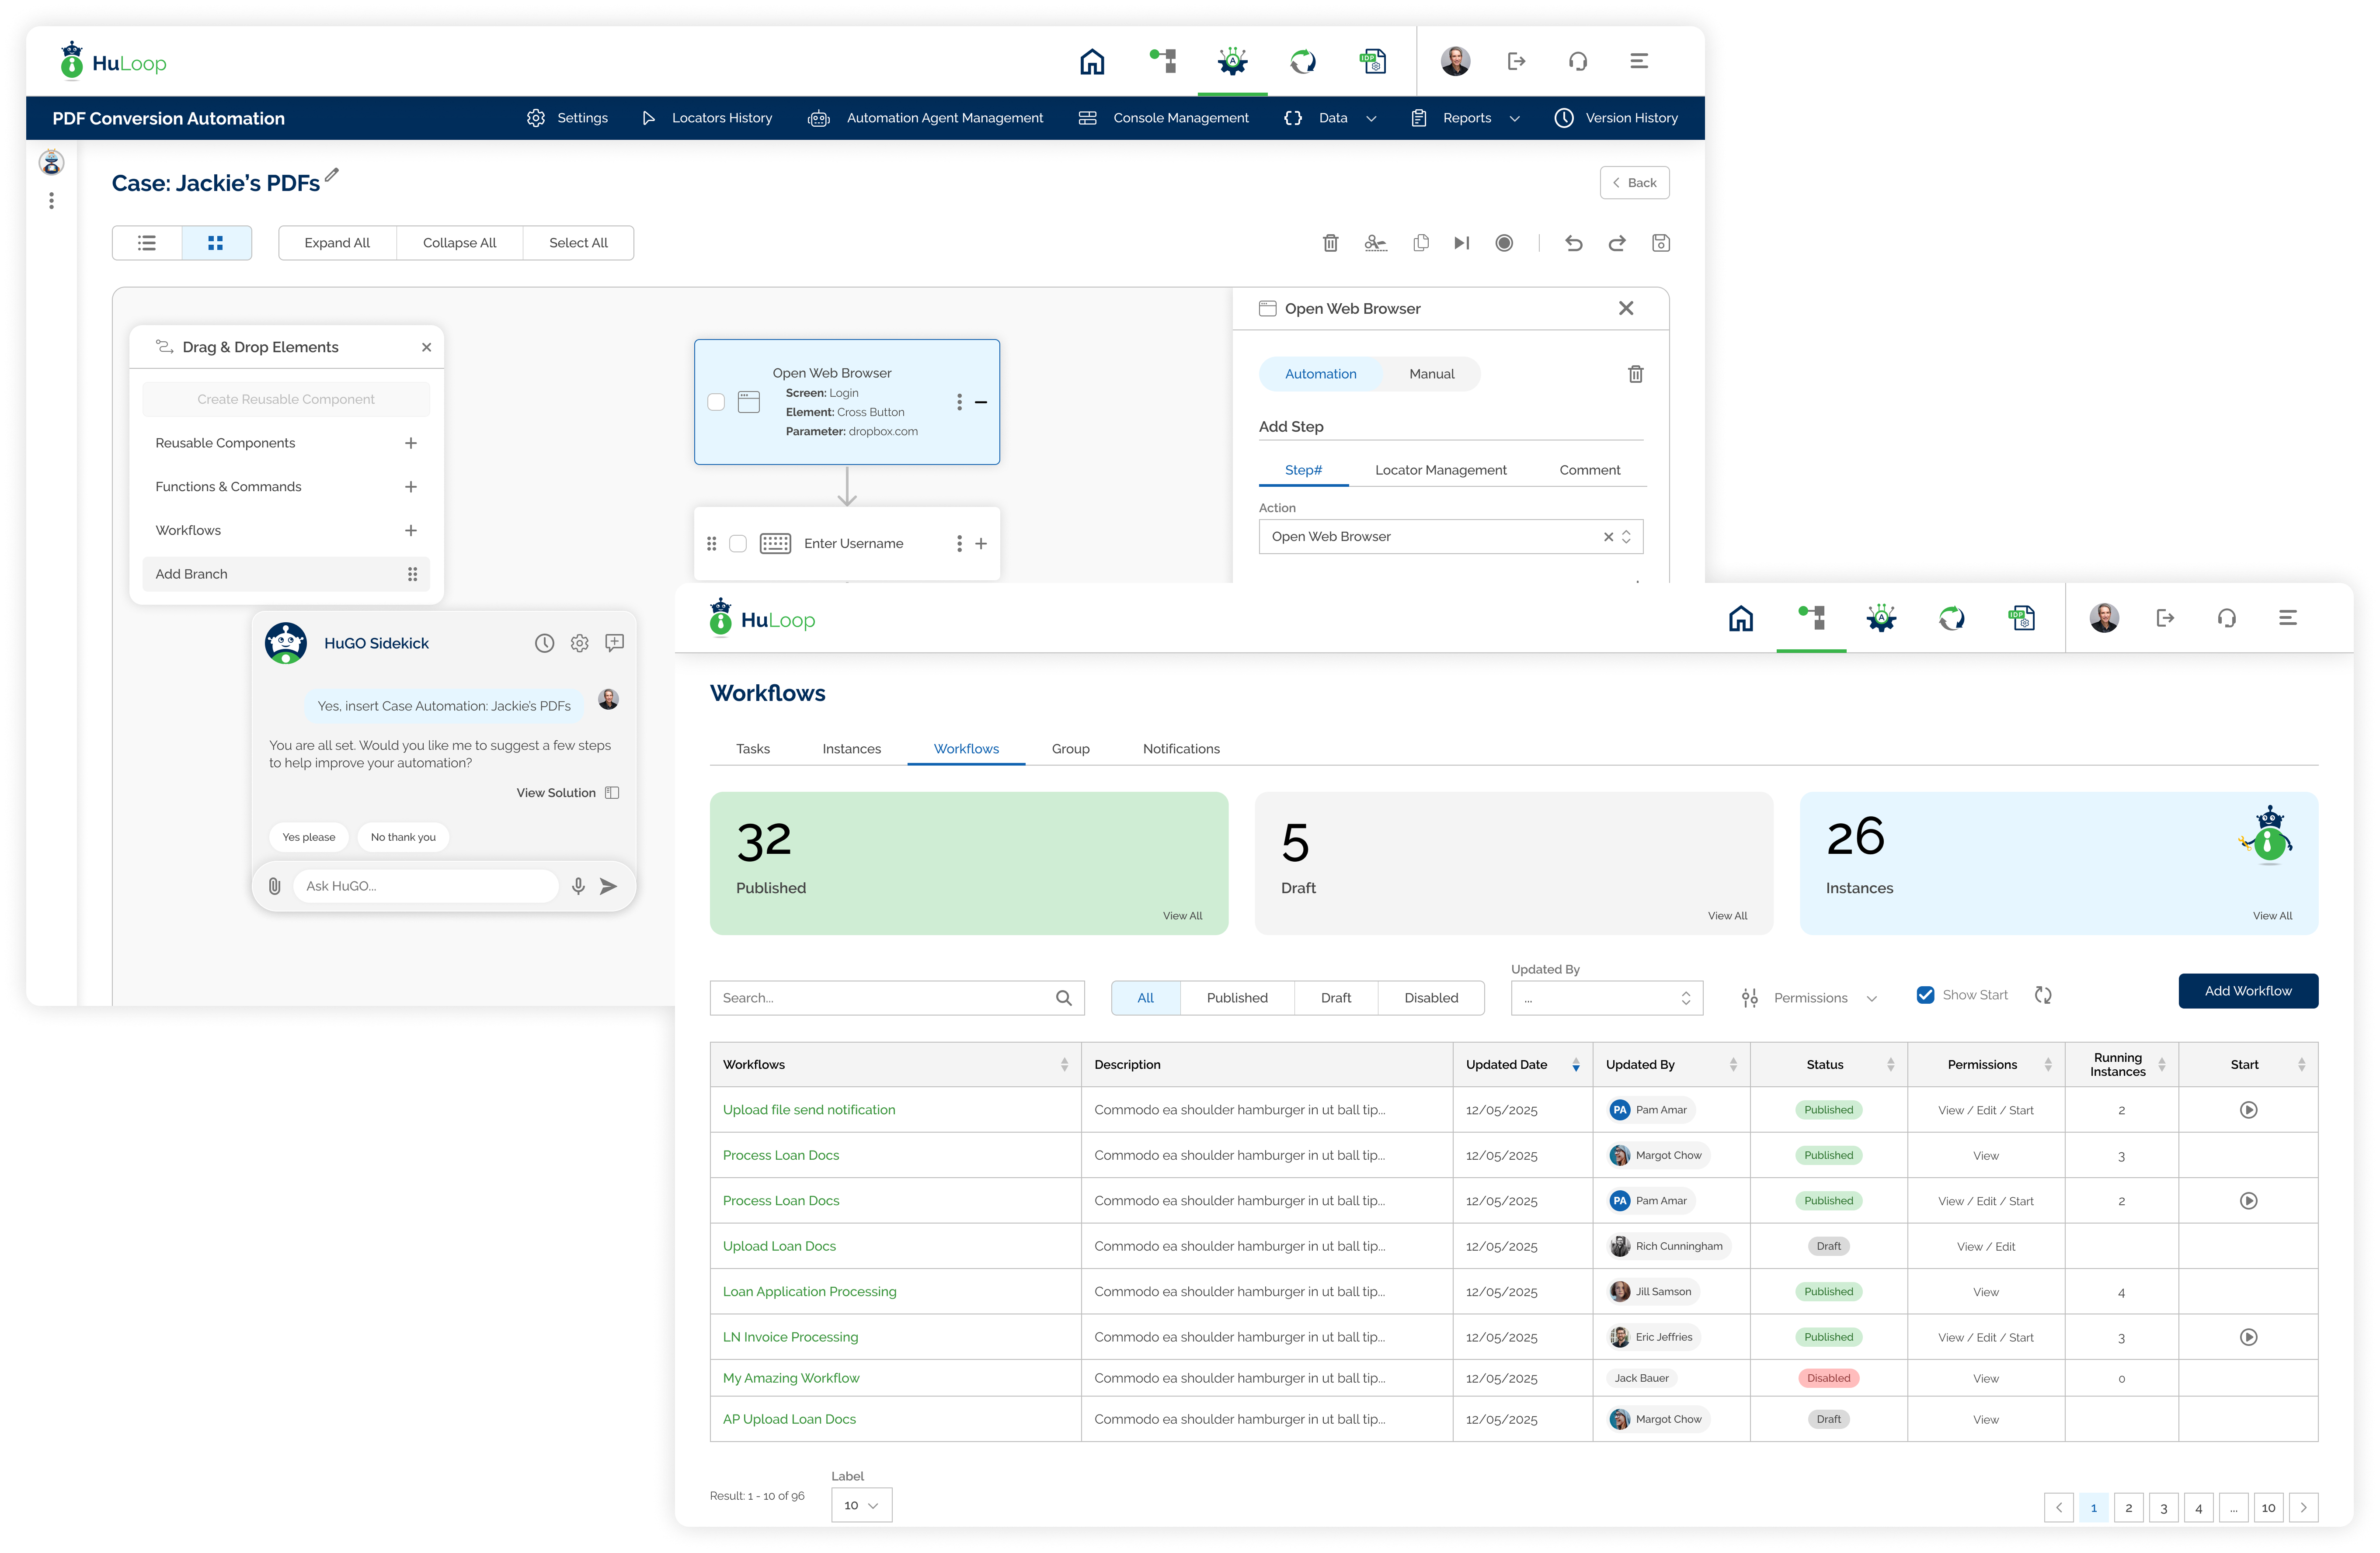
Task: Open hamburger menu in PDF Conversion header
Action: click(x=1639, y=62)
